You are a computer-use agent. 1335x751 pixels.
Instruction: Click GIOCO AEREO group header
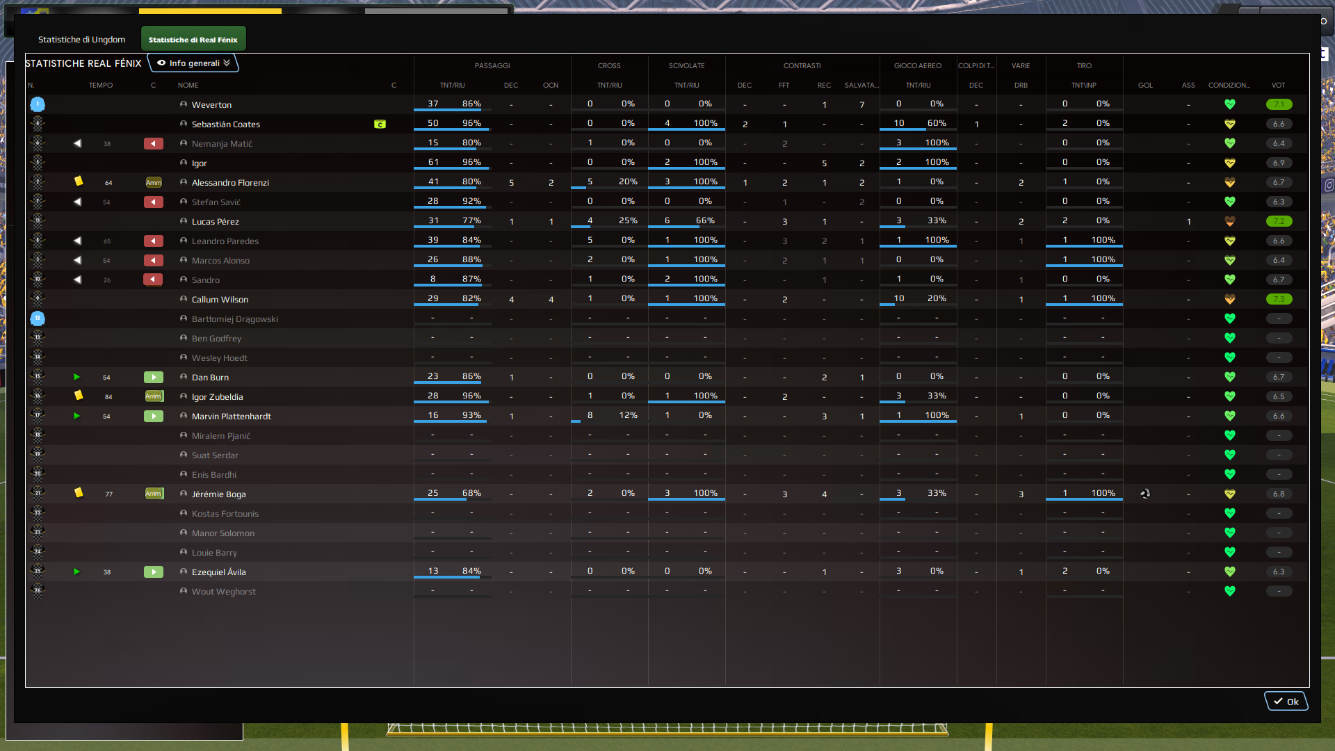coord(917,65)
